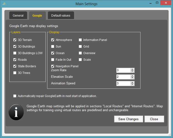Enable the Fade In Out option
173x138 pixels.
[x=53, y=60]
